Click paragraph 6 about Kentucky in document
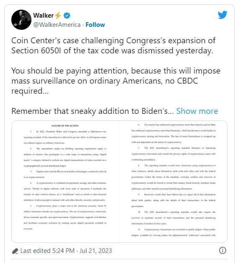Screen dimensions: 239x263 [174, 134]
